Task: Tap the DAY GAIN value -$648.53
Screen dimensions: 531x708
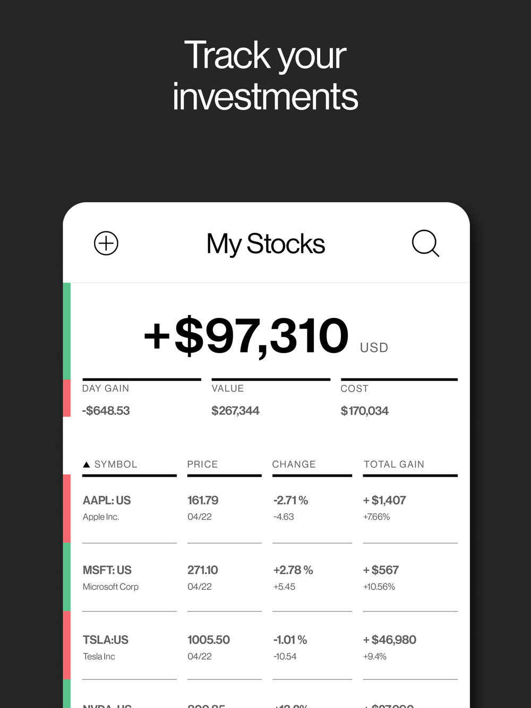Action: point(106,411)
